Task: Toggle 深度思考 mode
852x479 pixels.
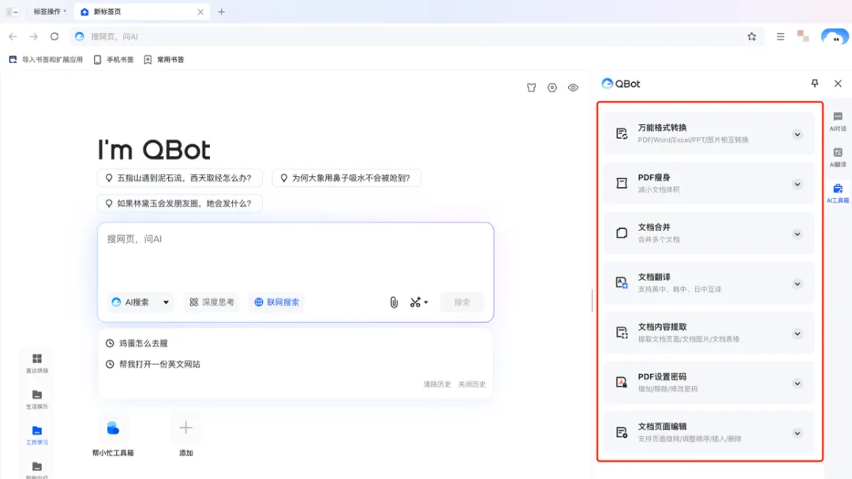Action: 212,302
